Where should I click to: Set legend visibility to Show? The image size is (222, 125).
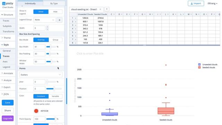coord(41,12)
